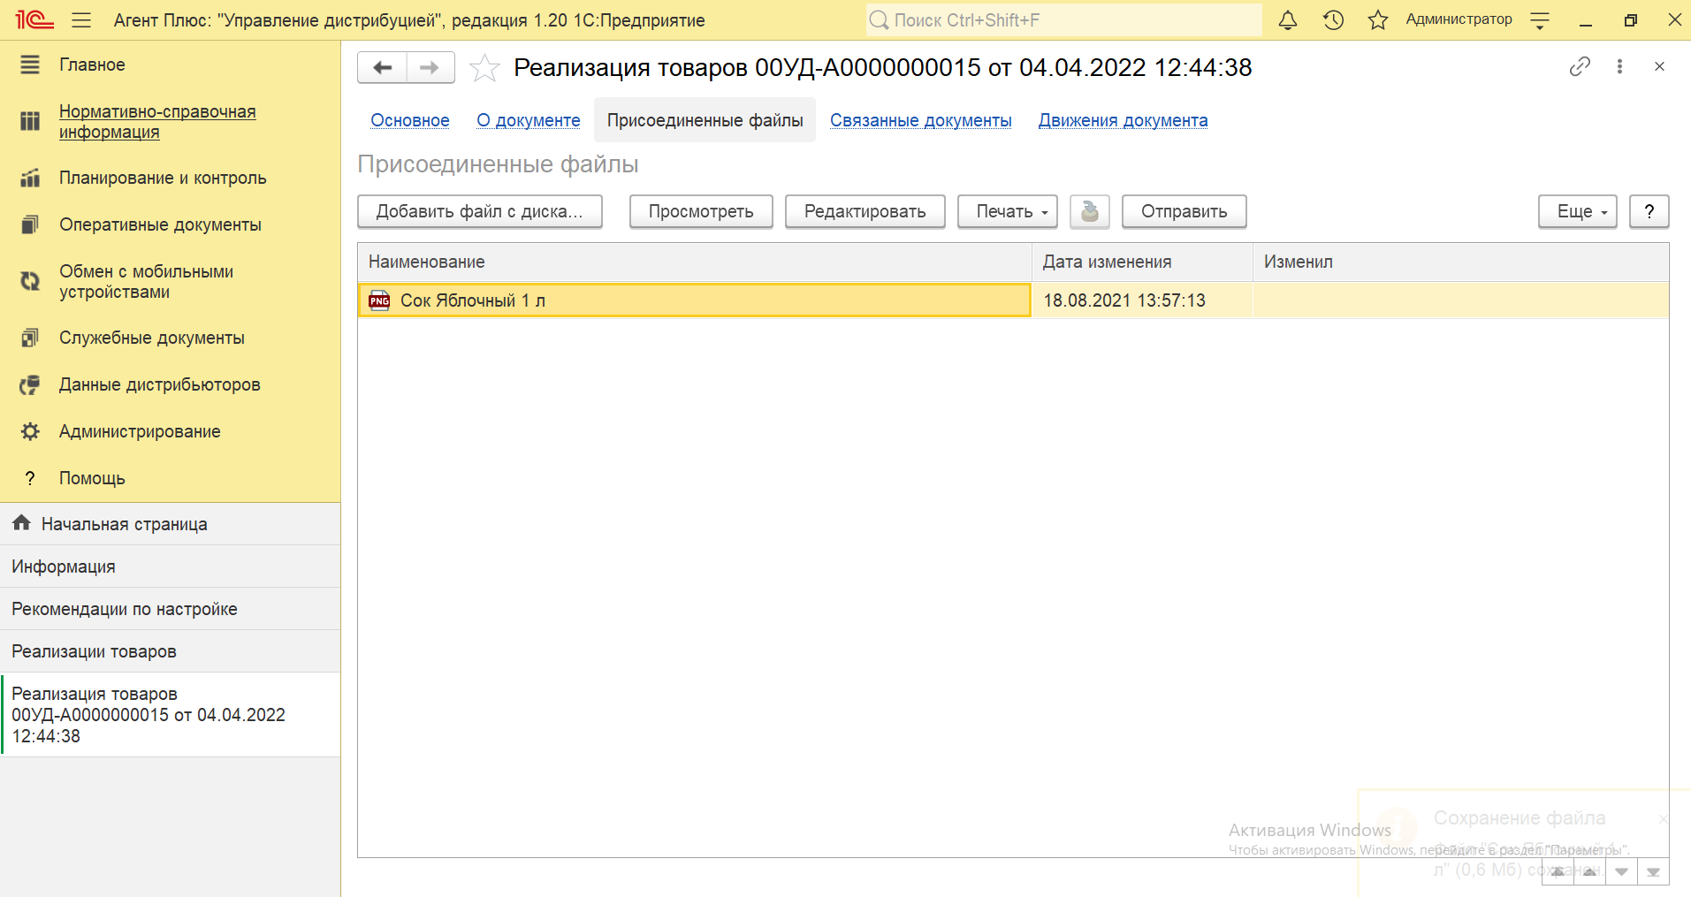Select the Сок Яблочный 1 л file row
The width and height of the screenshot is (1691, 897).
click(694, 300)
